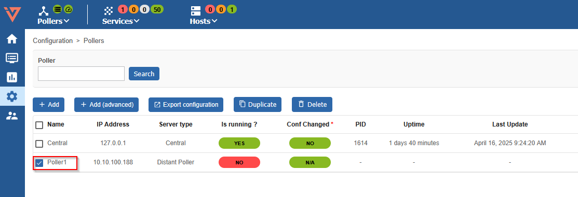Open the Reporting chart section in sidebar
Image resolution: width=578 pixels, height=197 pixels.
pos(12,77)
